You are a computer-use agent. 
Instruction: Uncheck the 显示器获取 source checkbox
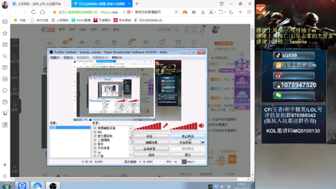point(95,136)
